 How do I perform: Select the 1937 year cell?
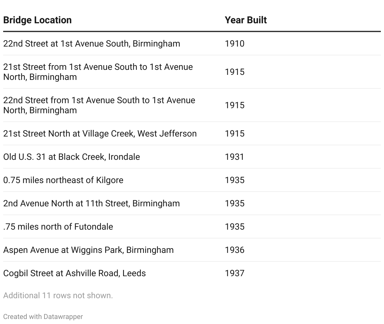tap(234, 273)
